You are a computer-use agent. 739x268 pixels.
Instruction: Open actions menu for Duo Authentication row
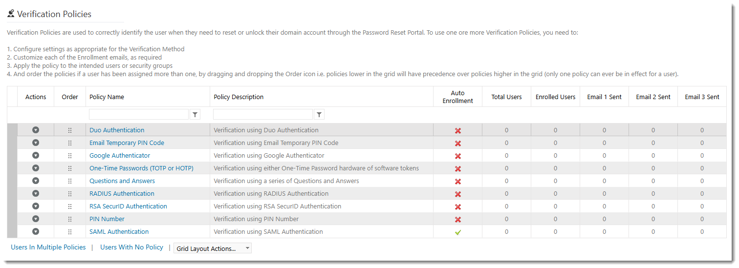pos(36,130)
